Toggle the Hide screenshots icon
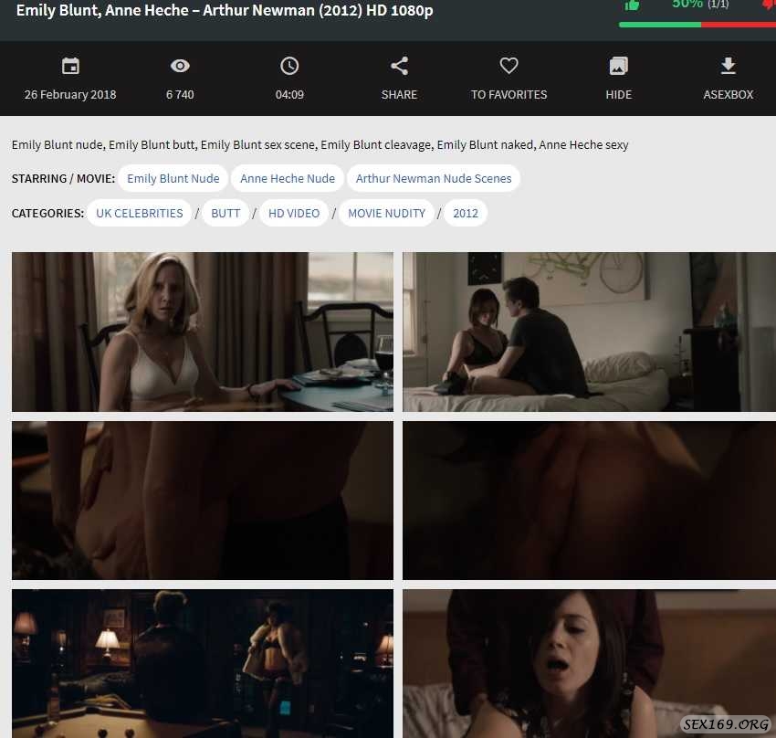Screen dimensions: 776x738 coord(618,66)
